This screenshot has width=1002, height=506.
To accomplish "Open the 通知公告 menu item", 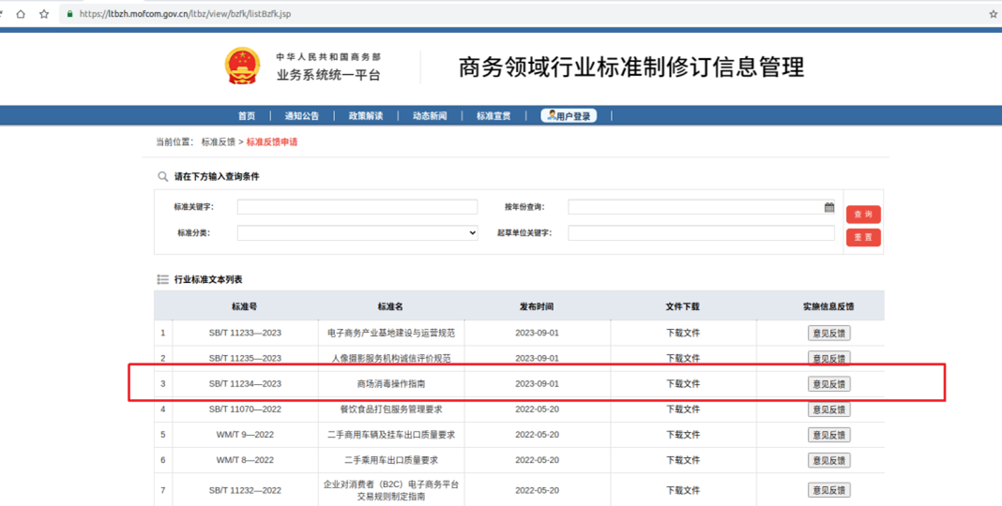I will coord(301,116).
